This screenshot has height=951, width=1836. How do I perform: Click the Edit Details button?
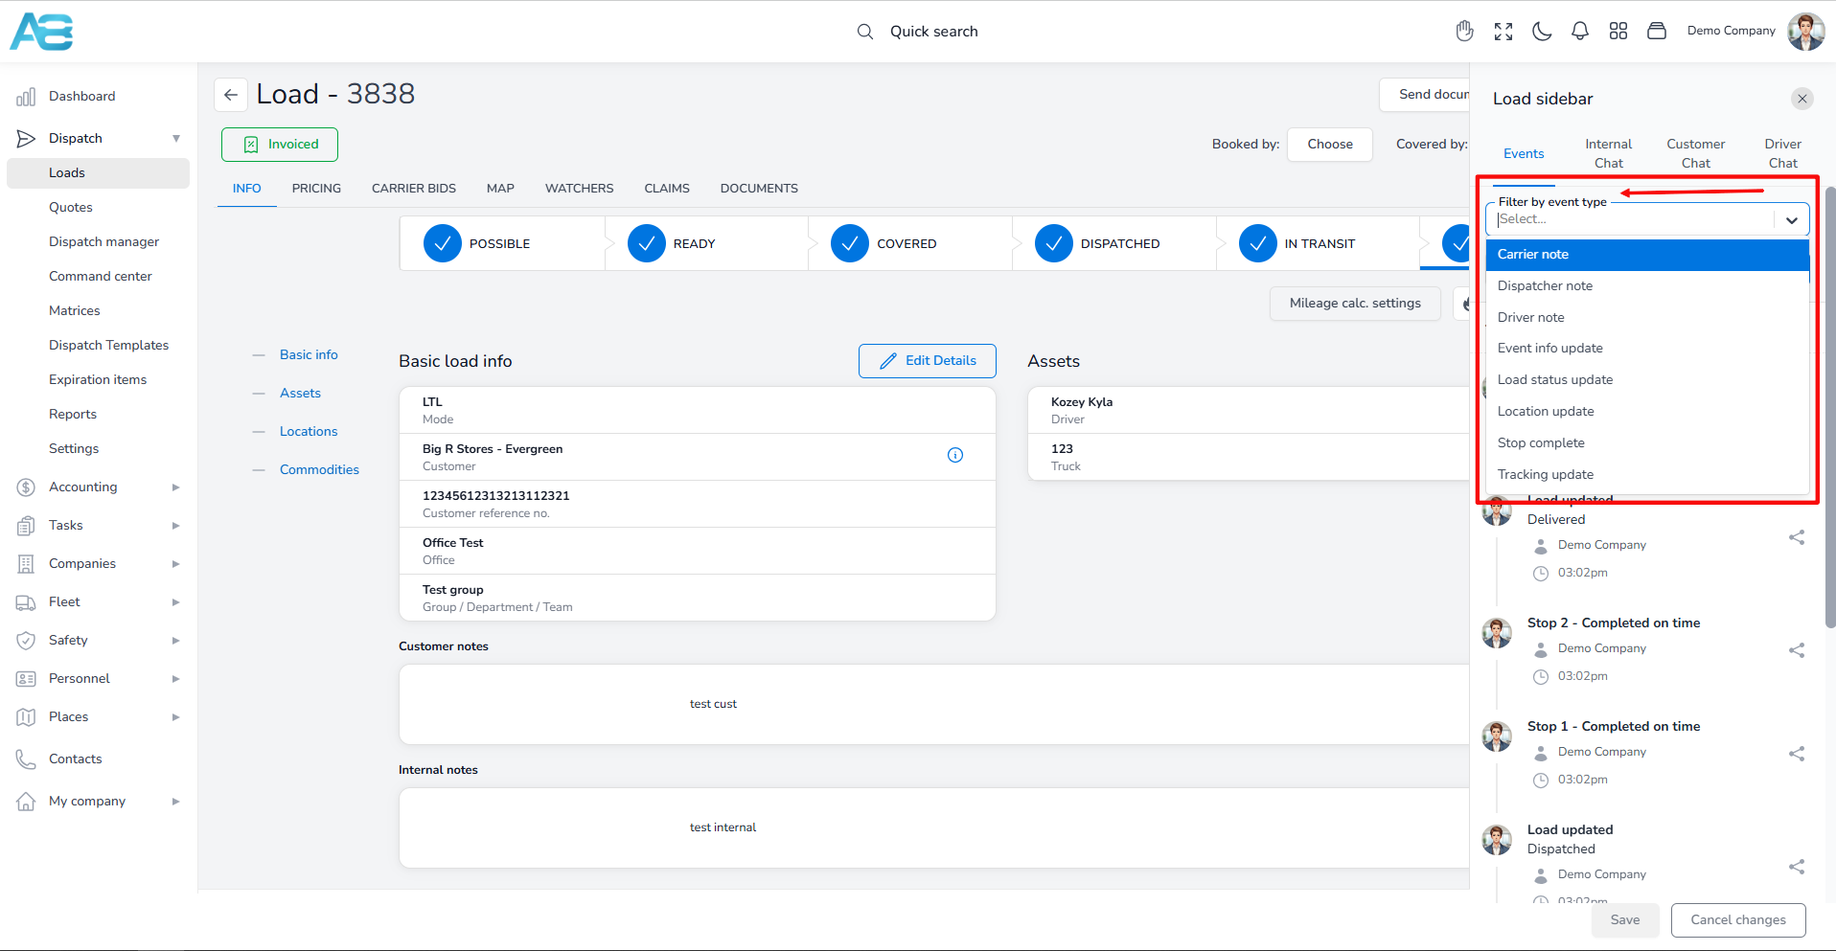[x=927, y=361]
